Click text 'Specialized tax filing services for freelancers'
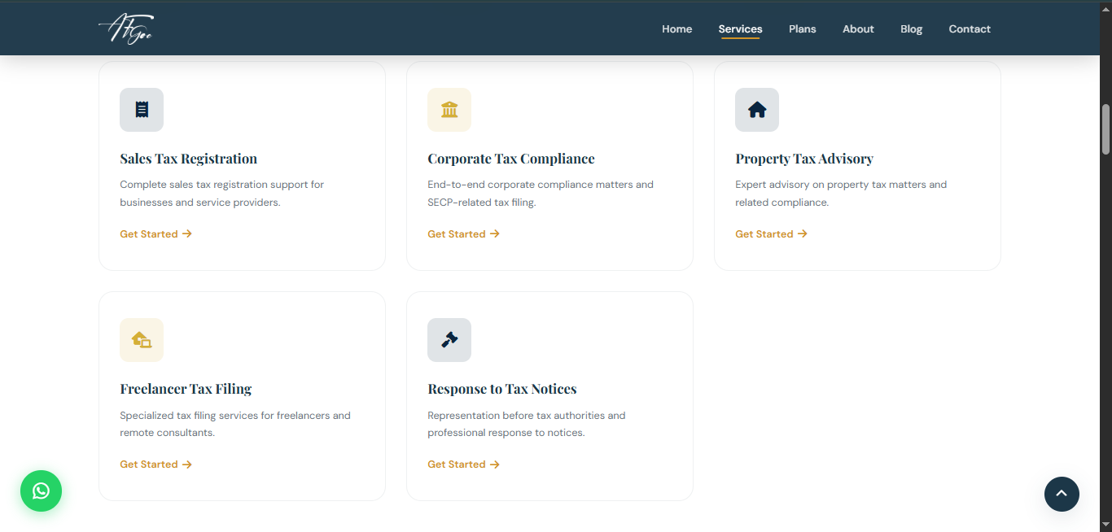The width and height of the screenshot is (1112, 532). coord(225,416)
